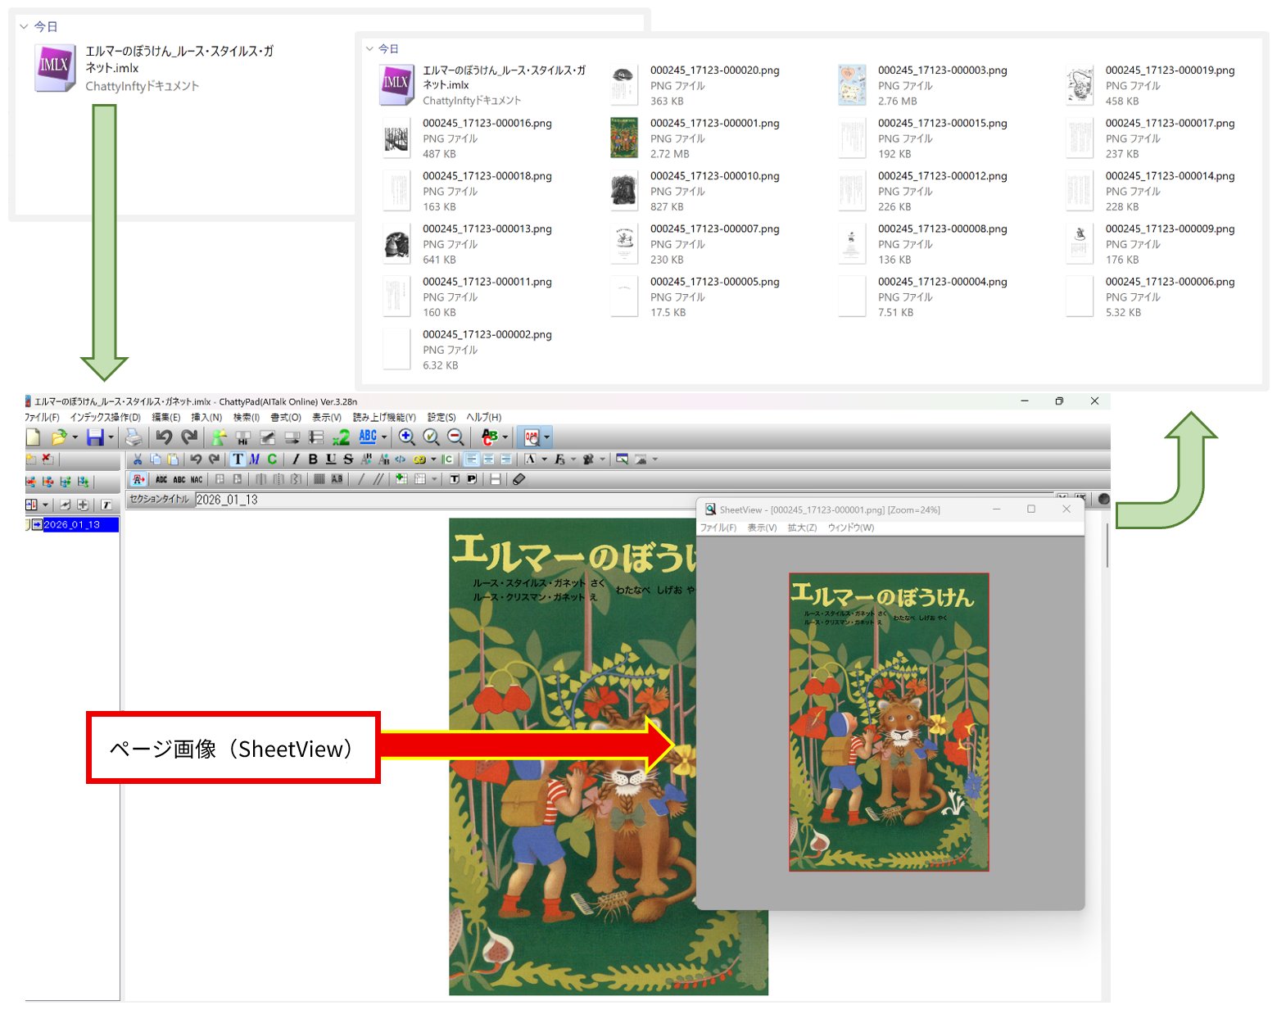Toggle Underline formatting button

tap(331, 460)
